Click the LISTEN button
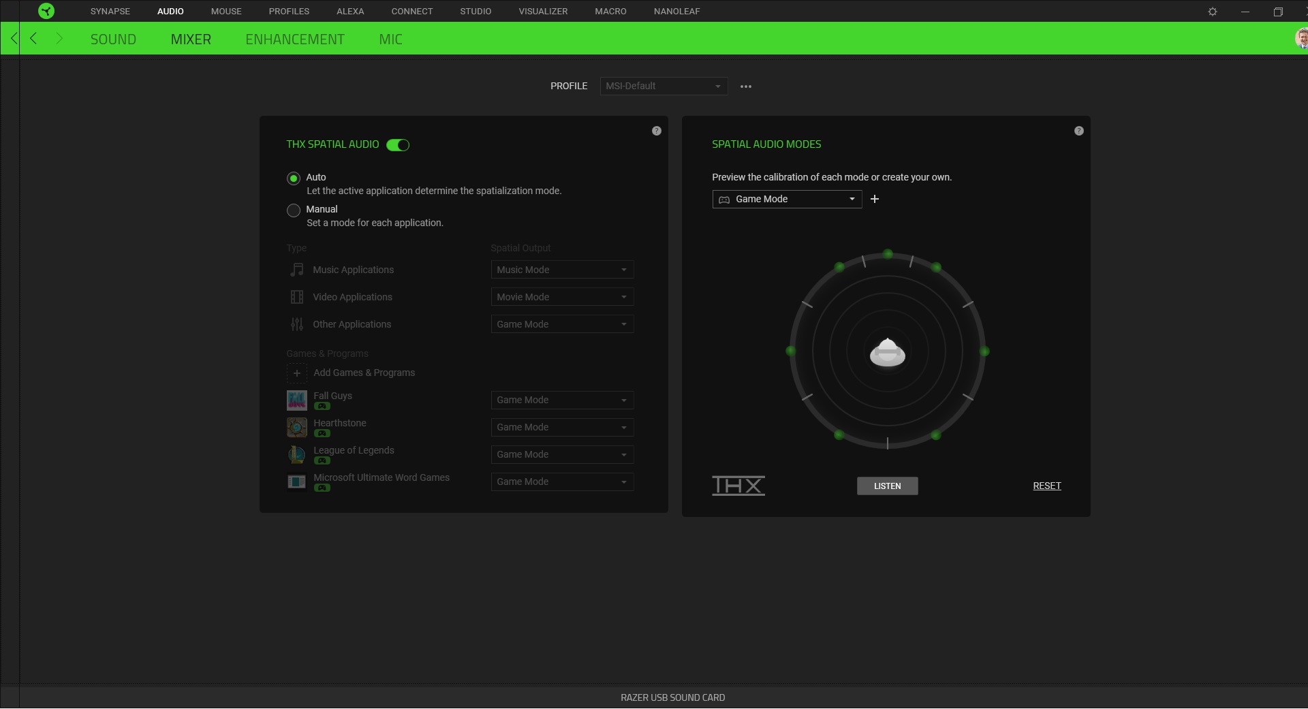Screen dimensions: 1308x709 (888, 486)
